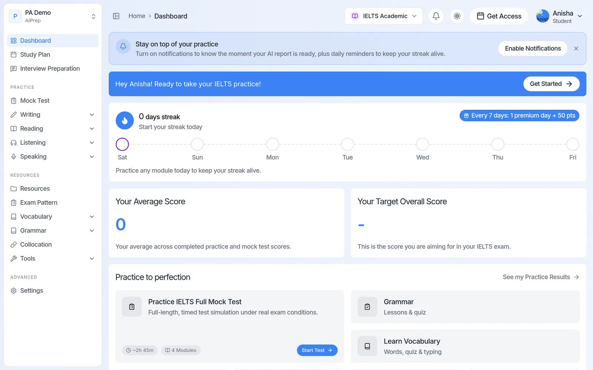Select the Saturday streak circle
The height and width of the screenshot is (370, 593).
pyautogui.click(x=122, y=144)
